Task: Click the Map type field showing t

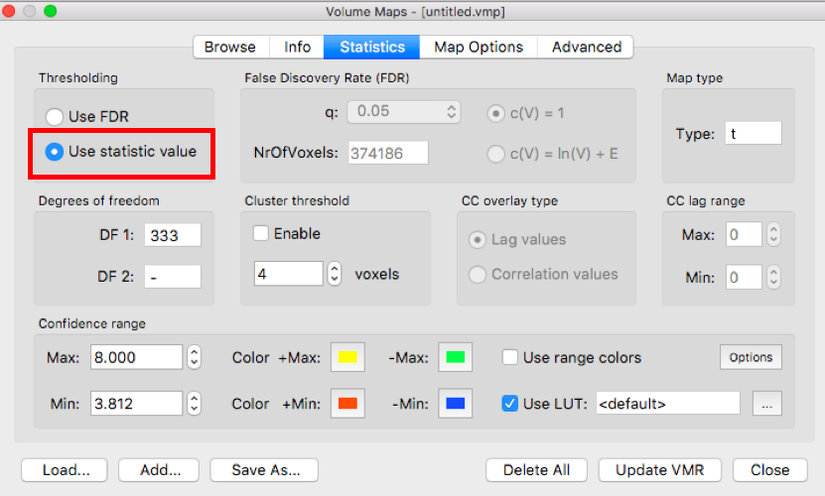Action: click(x=753, y=134)
